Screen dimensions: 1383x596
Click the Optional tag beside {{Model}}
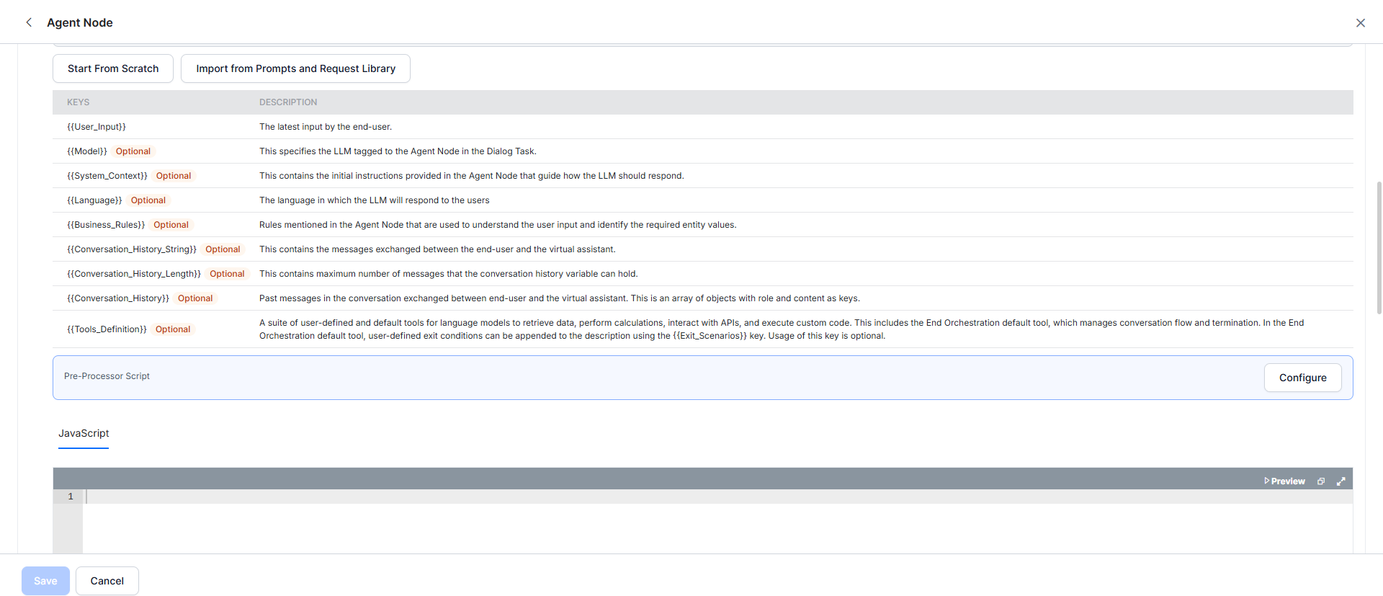tap(133, 151)
